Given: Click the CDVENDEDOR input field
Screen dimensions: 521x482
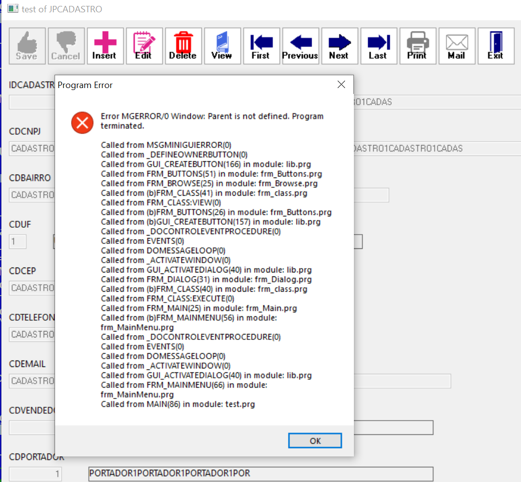Looking at the screenshot, I should pos(32,427).
